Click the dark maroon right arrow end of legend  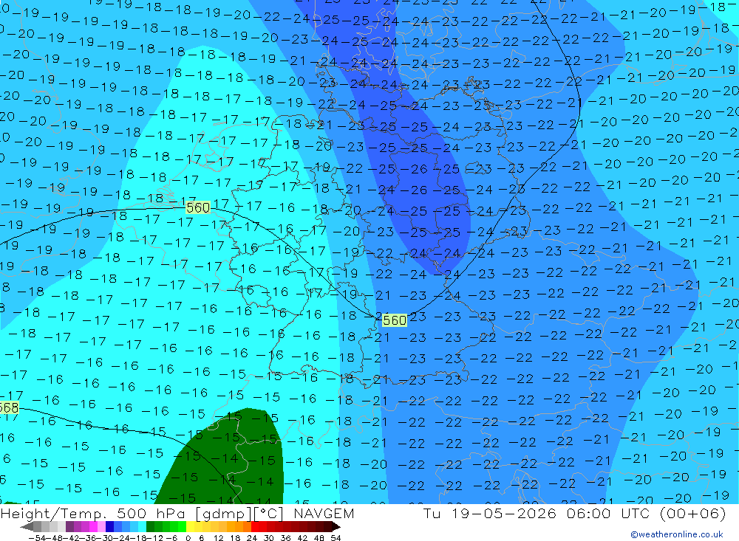(336, 527)
